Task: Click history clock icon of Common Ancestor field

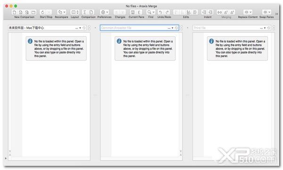Action: tap(176, 28)
